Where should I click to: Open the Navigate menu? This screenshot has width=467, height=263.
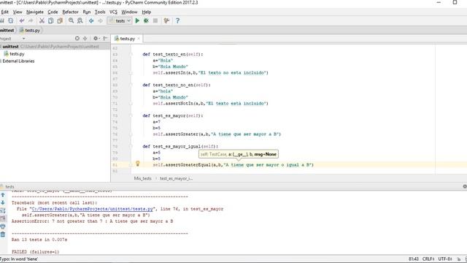coord(35,12)
